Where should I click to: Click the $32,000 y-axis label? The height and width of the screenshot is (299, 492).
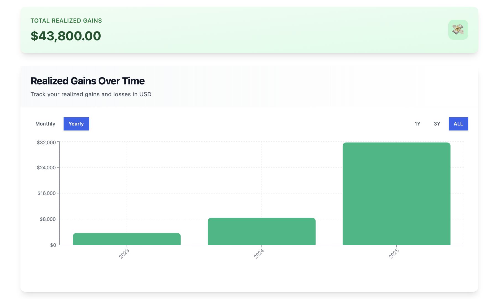tap(46, 142)
